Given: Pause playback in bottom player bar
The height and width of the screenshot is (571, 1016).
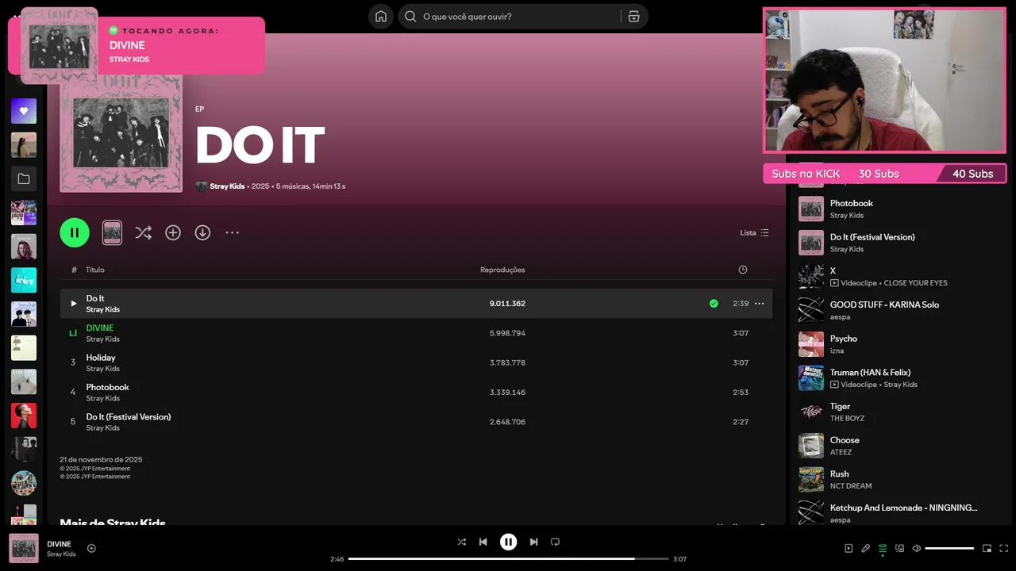Looking at the screenshot, I should pyautogui.click(x=509, y=542).
